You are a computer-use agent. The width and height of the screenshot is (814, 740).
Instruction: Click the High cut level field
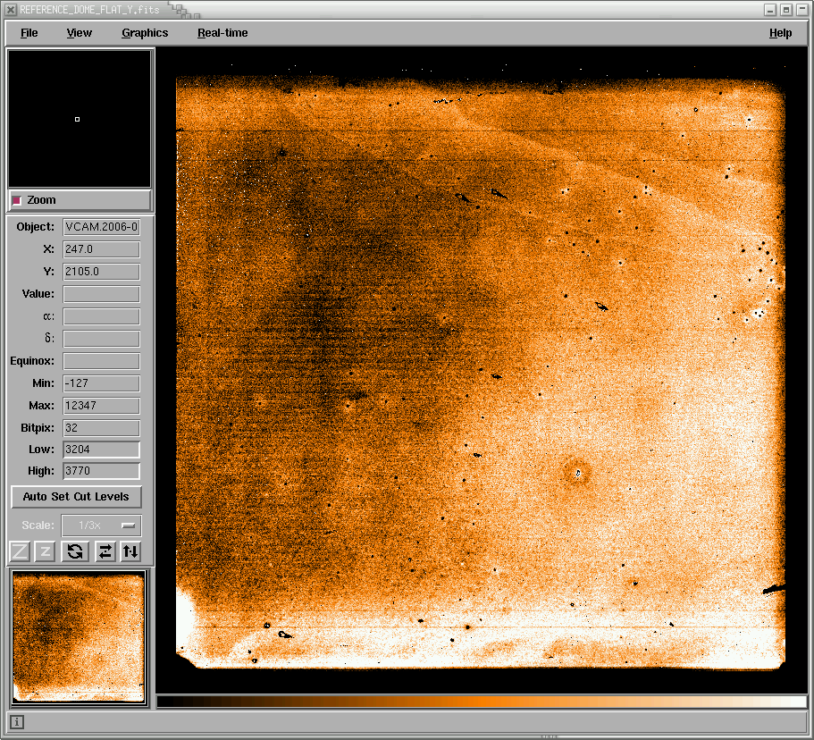[x=101, y=471]
